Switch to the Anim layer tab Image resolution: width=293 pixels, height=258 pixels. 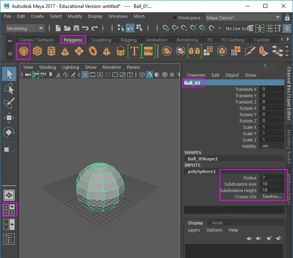pyautogui.click(x=217, y=223)
